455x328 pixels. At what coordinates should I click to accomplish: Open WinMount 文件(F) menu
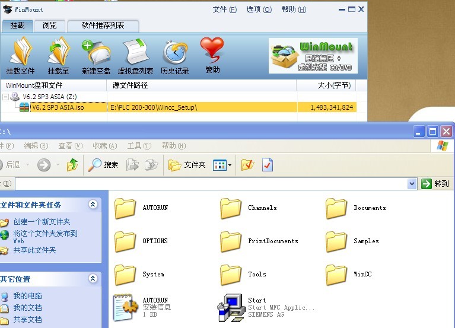(224, 9)
